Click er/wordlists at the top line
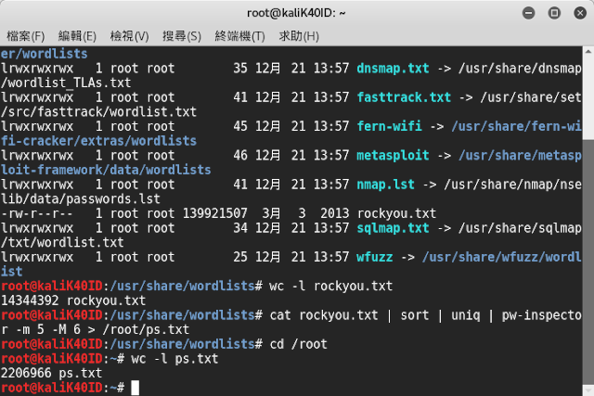The image size is (594, 396). coord(44,54)
